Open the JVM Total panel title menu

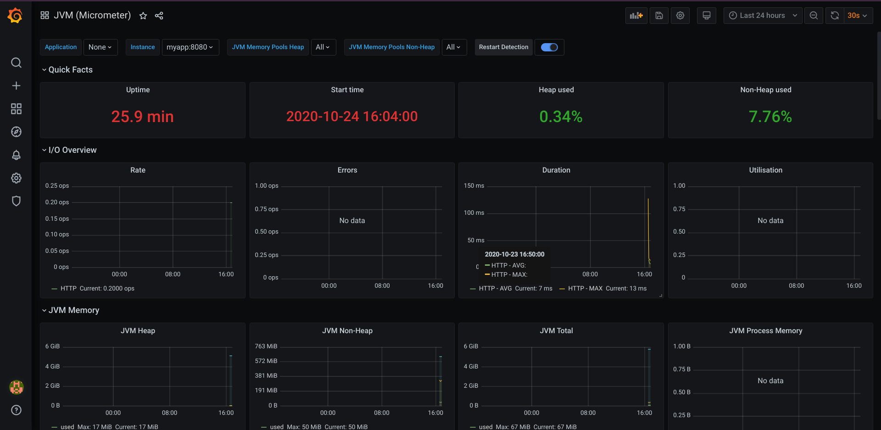556,331
